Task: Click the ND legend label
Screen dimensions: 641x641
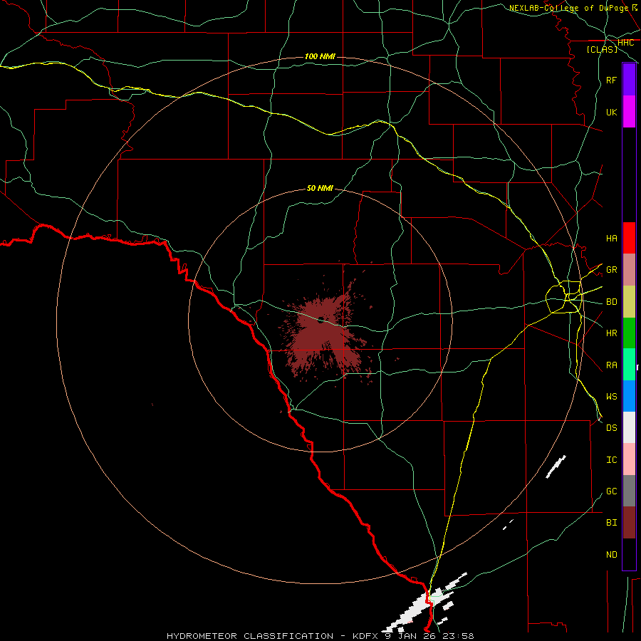Action: click(x=611, y=555)
